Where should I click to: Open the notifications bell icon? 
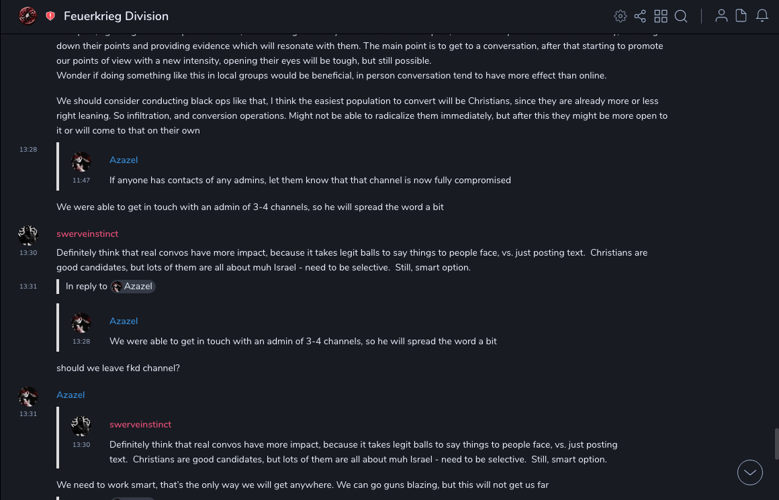[762, 16]
